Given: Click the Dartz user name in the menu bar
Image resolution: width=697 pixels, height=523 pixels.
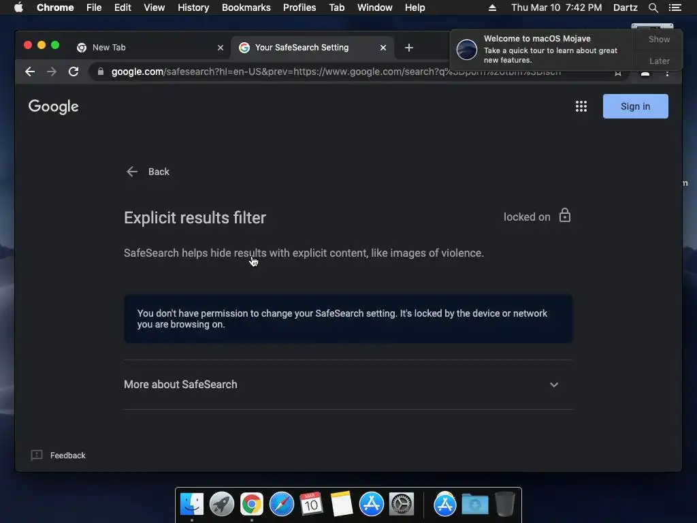Looking at the screenshot, I should tap(626, 7).
